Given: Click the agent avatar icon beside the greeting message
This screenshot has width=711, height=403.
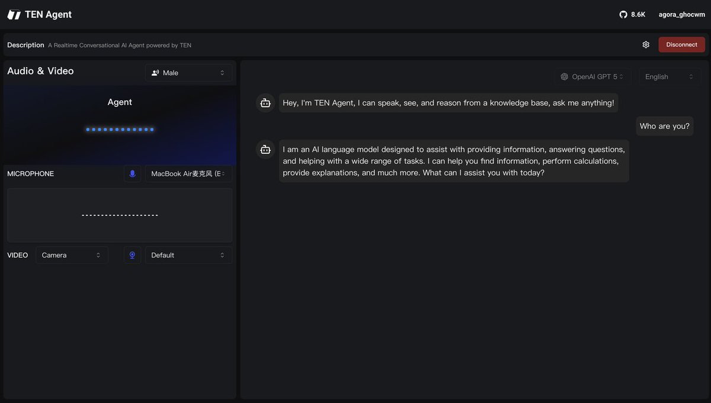Looking at the screenshot, I should coord(264,102).
